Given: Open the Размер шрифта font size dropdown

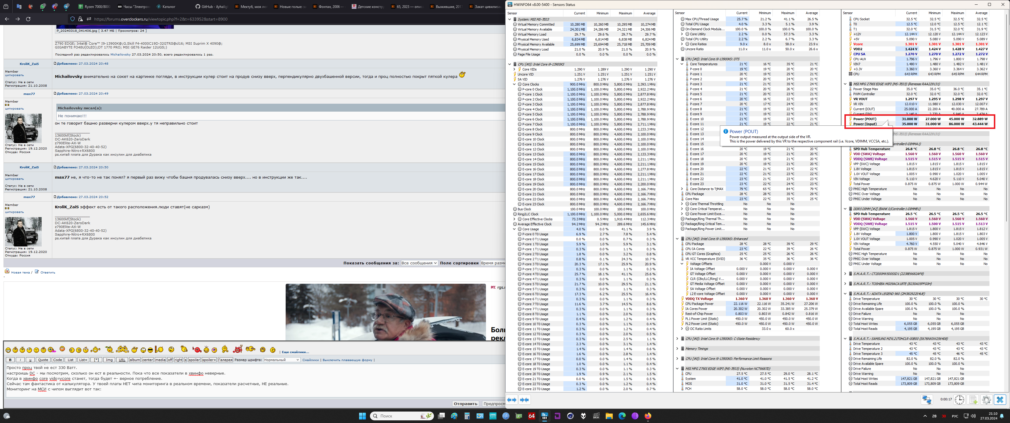Looking at the screenshot, I should [282, 360].
